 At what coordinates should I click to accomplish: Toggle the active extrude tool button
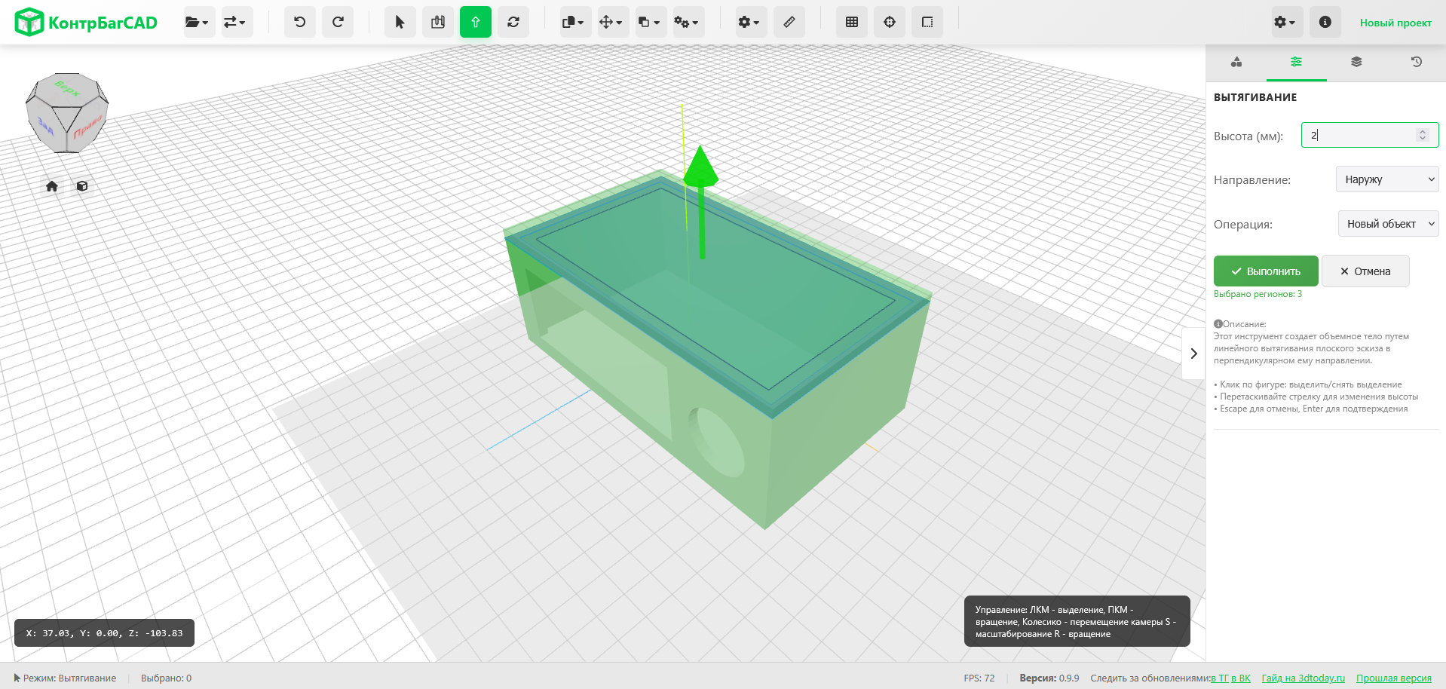pos(476,22)
